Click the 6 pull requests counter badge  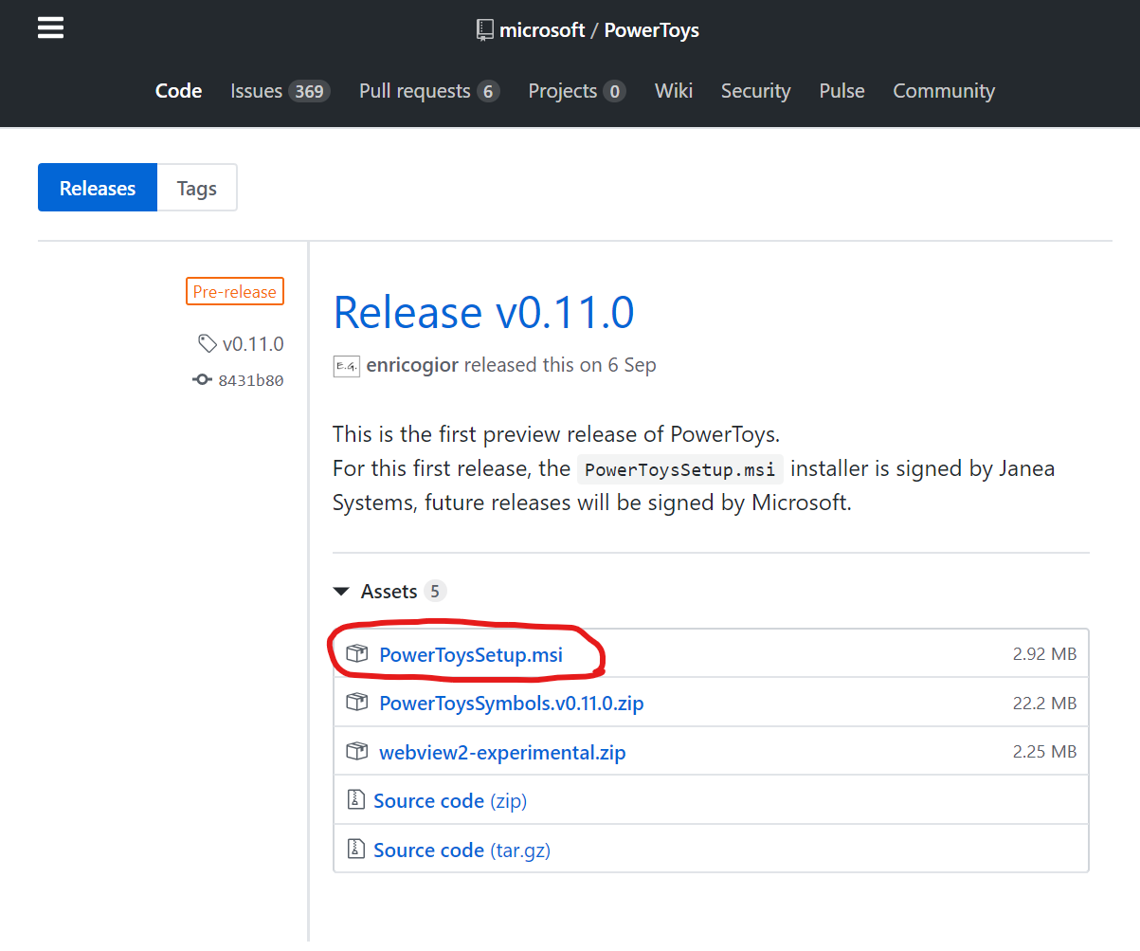click(488, 92)
